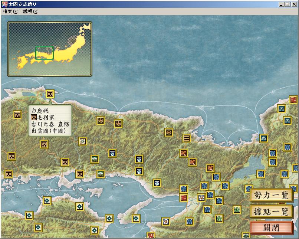299x239 pixels.
Task: Open the 據點一覽 stronghold list
Action: pyautogui.click(x=271, y=212)
